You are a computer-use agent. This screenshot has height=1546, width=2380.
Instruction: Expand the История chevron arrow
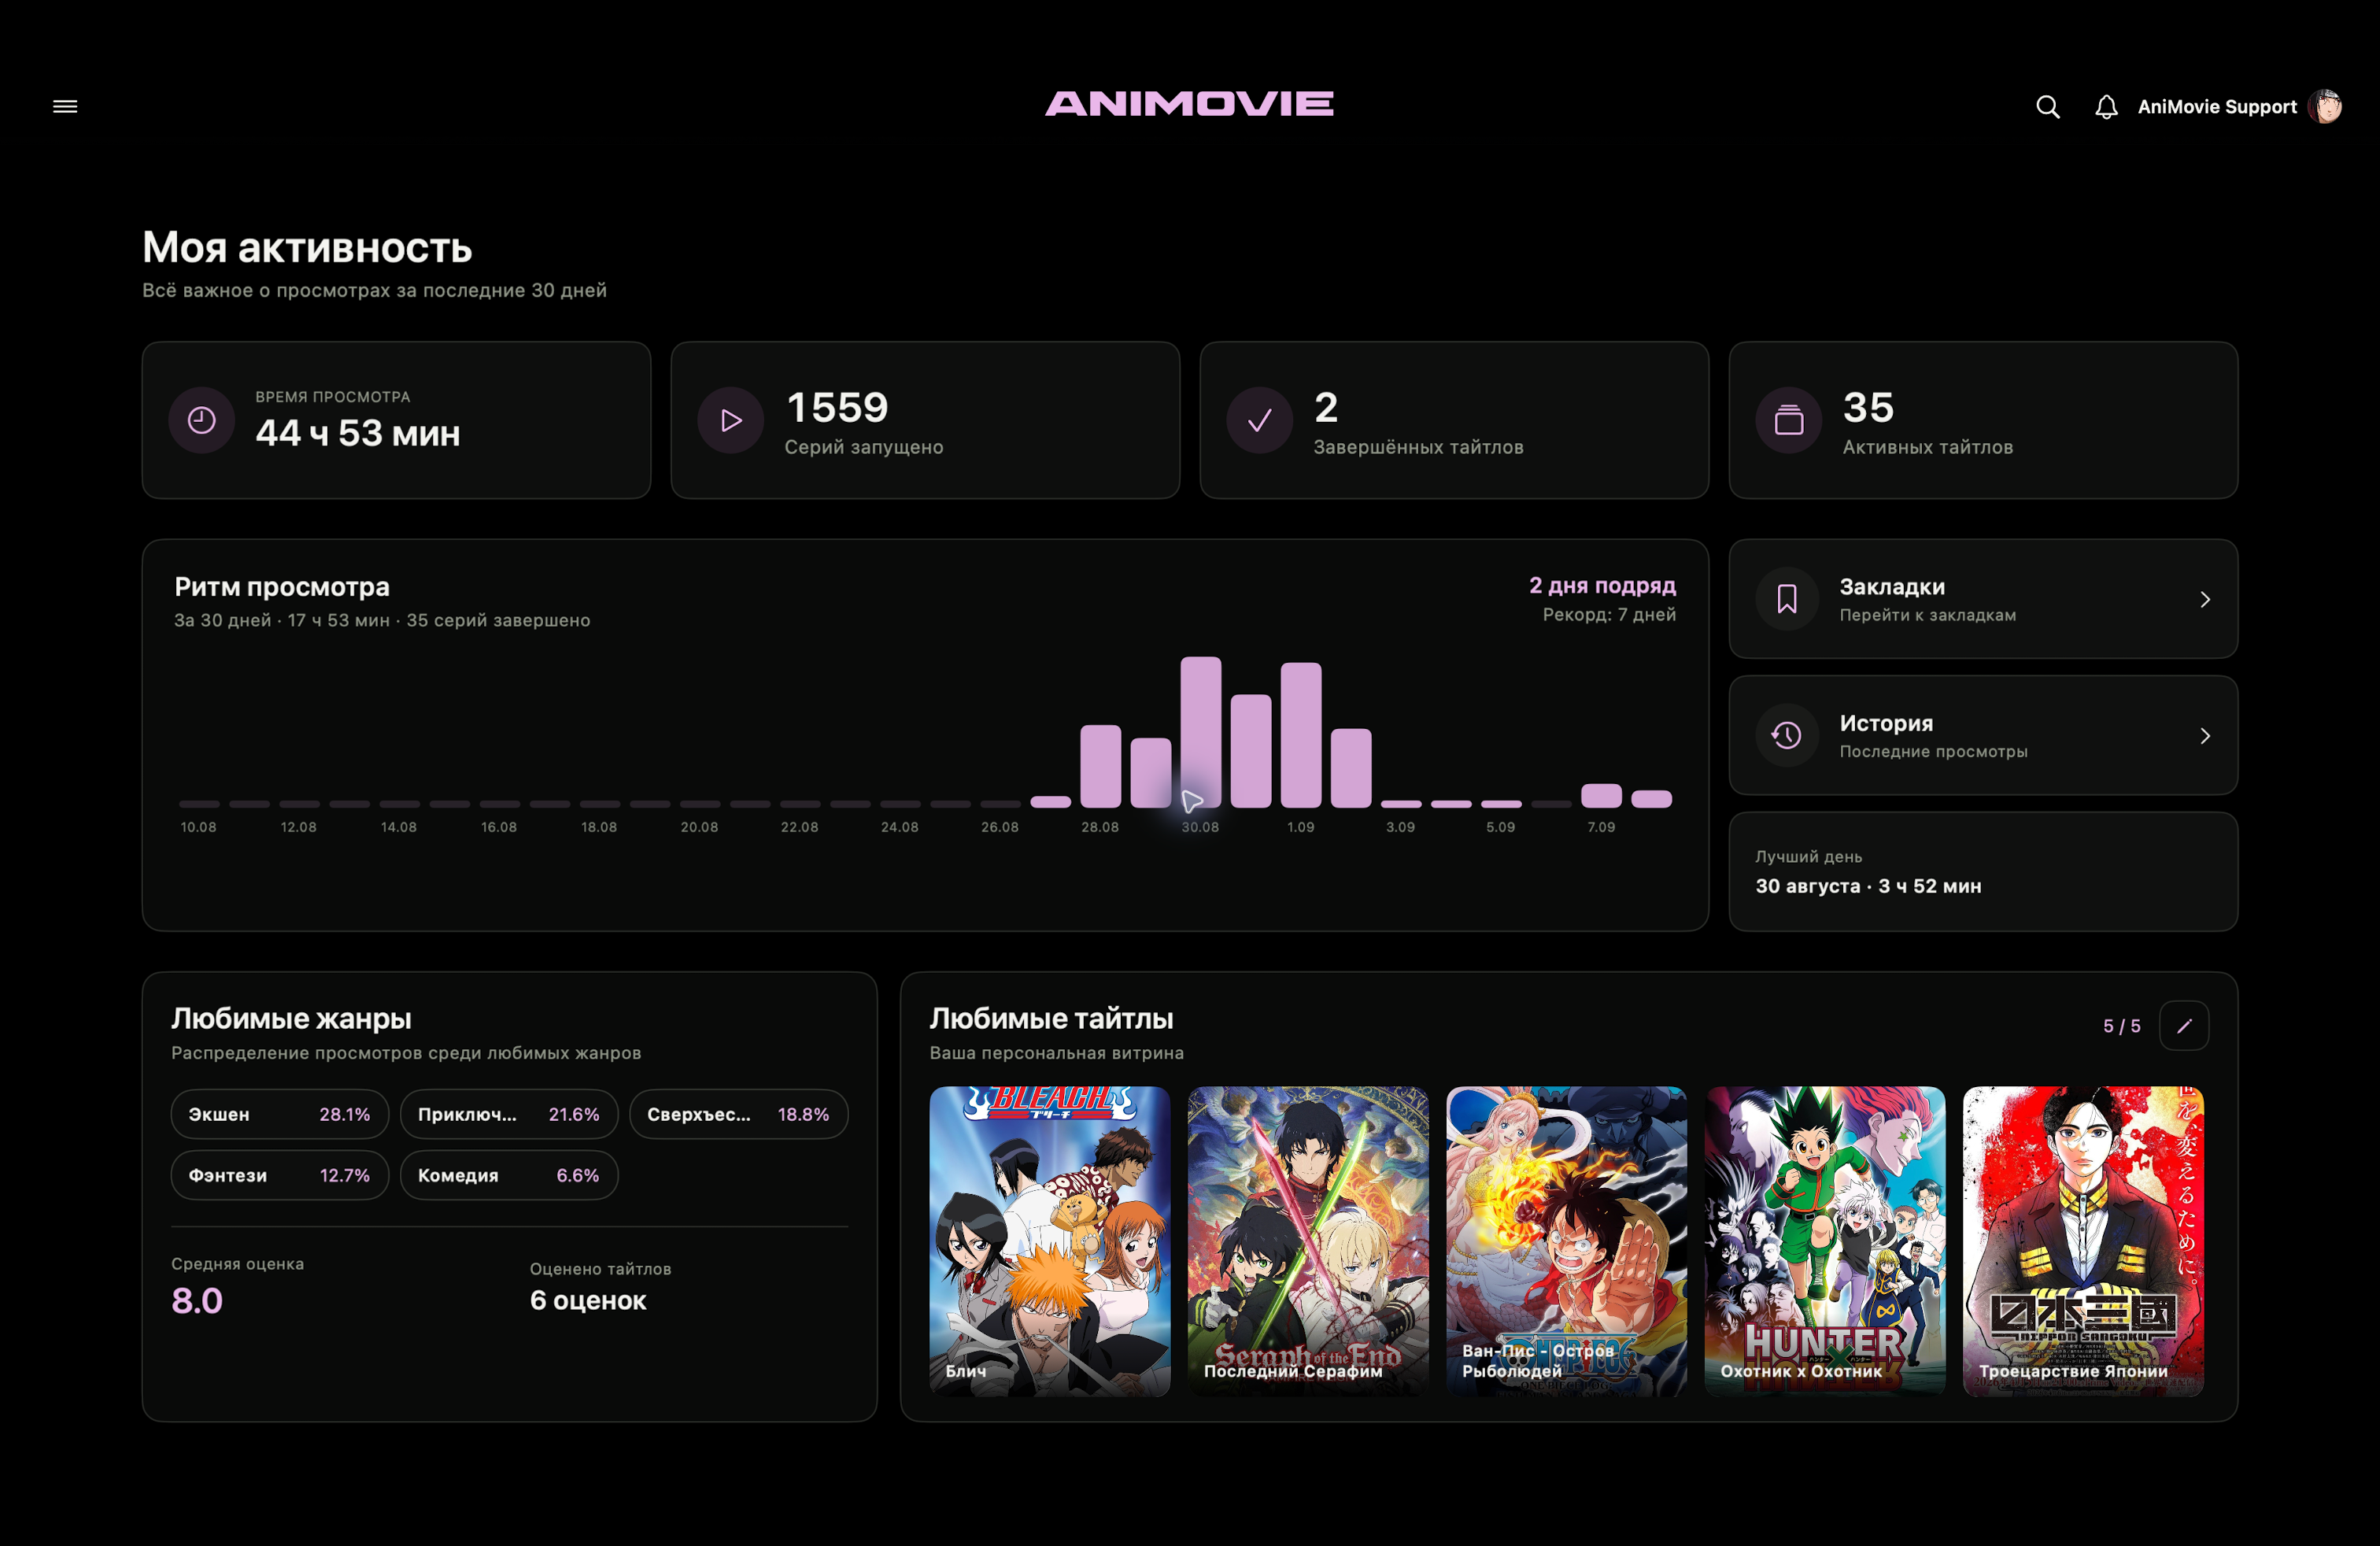coord(2205,736)
